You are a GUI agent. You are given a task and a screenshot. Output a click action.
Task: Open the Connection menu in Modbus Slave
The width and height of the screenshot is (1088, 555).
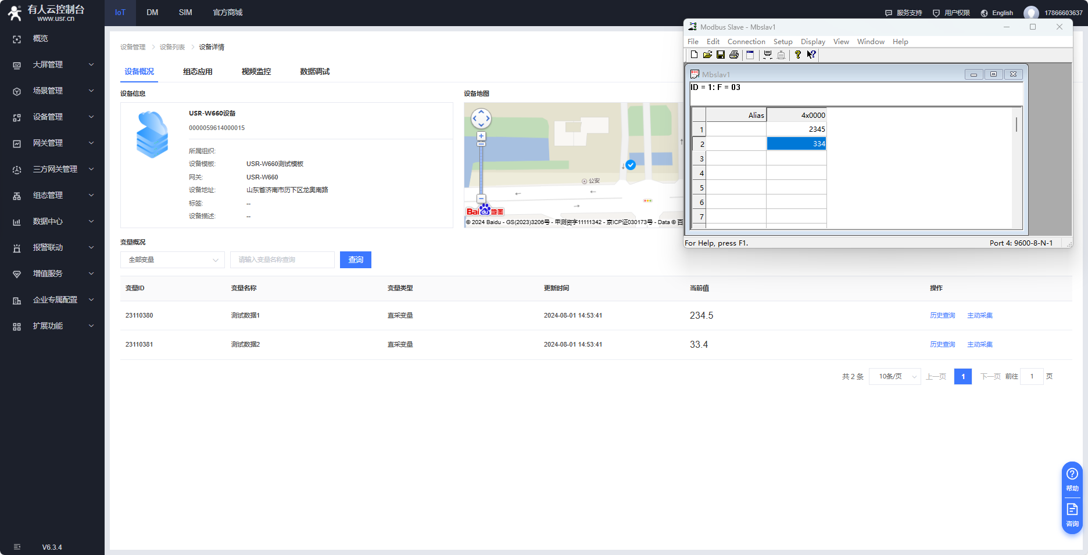[746, 42]
